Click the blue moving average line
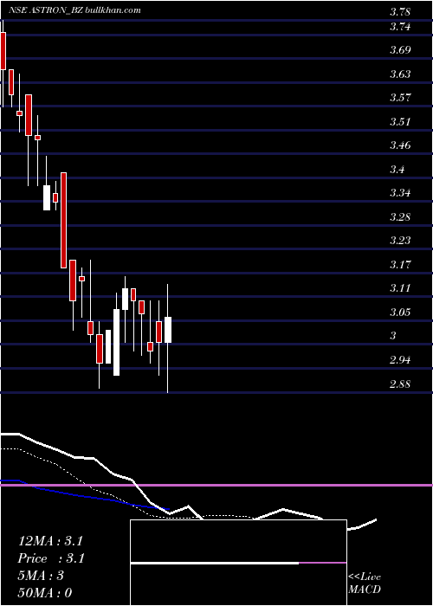 85,496
